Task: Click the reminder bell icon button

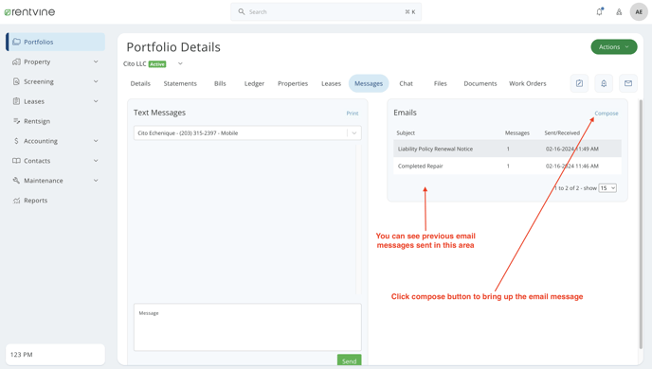Action: click(604, 83)
